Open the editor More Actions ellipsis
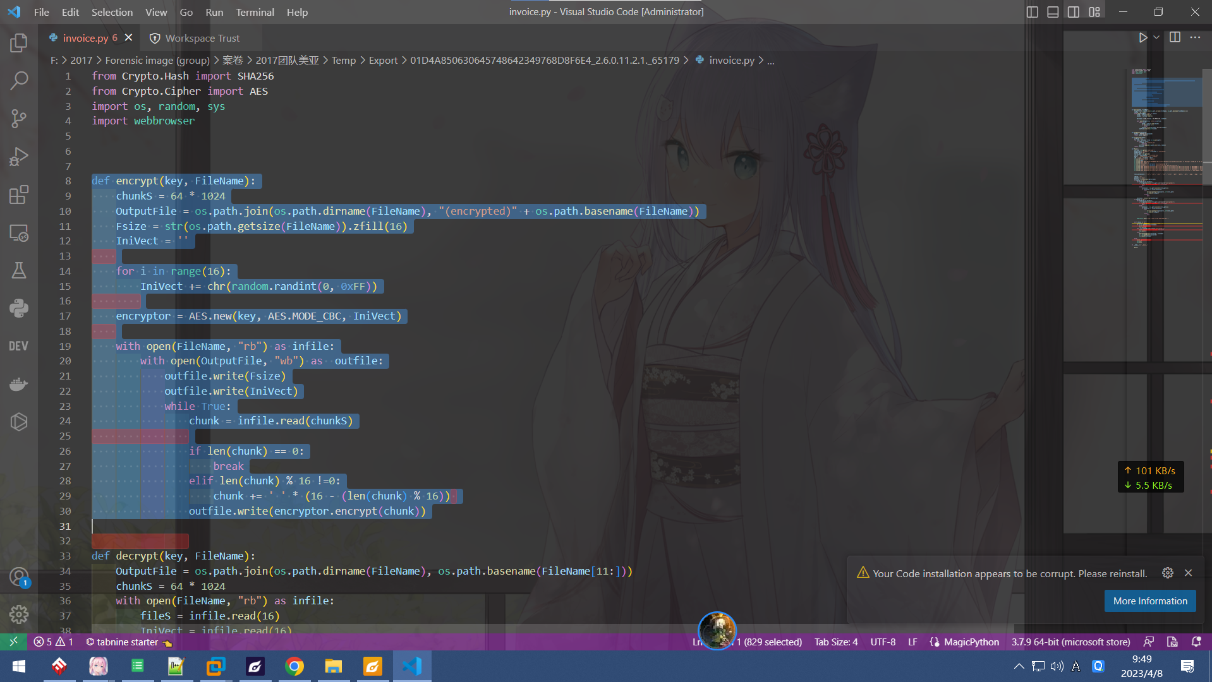Viewport: 1212px width, 682px height. click(1195, 38)
